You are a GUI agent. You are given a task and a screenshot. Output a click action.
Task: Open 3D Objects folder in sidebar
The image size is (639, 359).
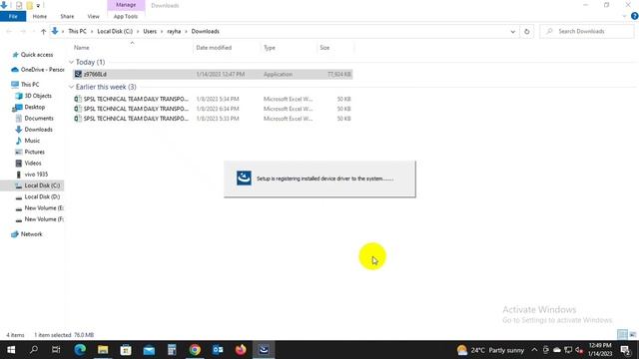coord(38,96)
